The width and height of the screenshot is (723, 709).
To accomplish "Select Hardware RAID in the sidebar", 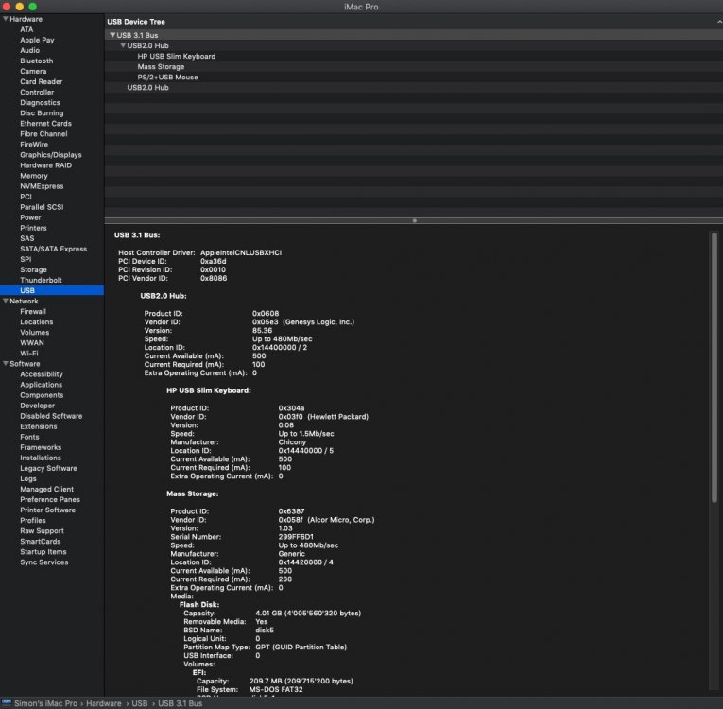I will pos(45,165).
